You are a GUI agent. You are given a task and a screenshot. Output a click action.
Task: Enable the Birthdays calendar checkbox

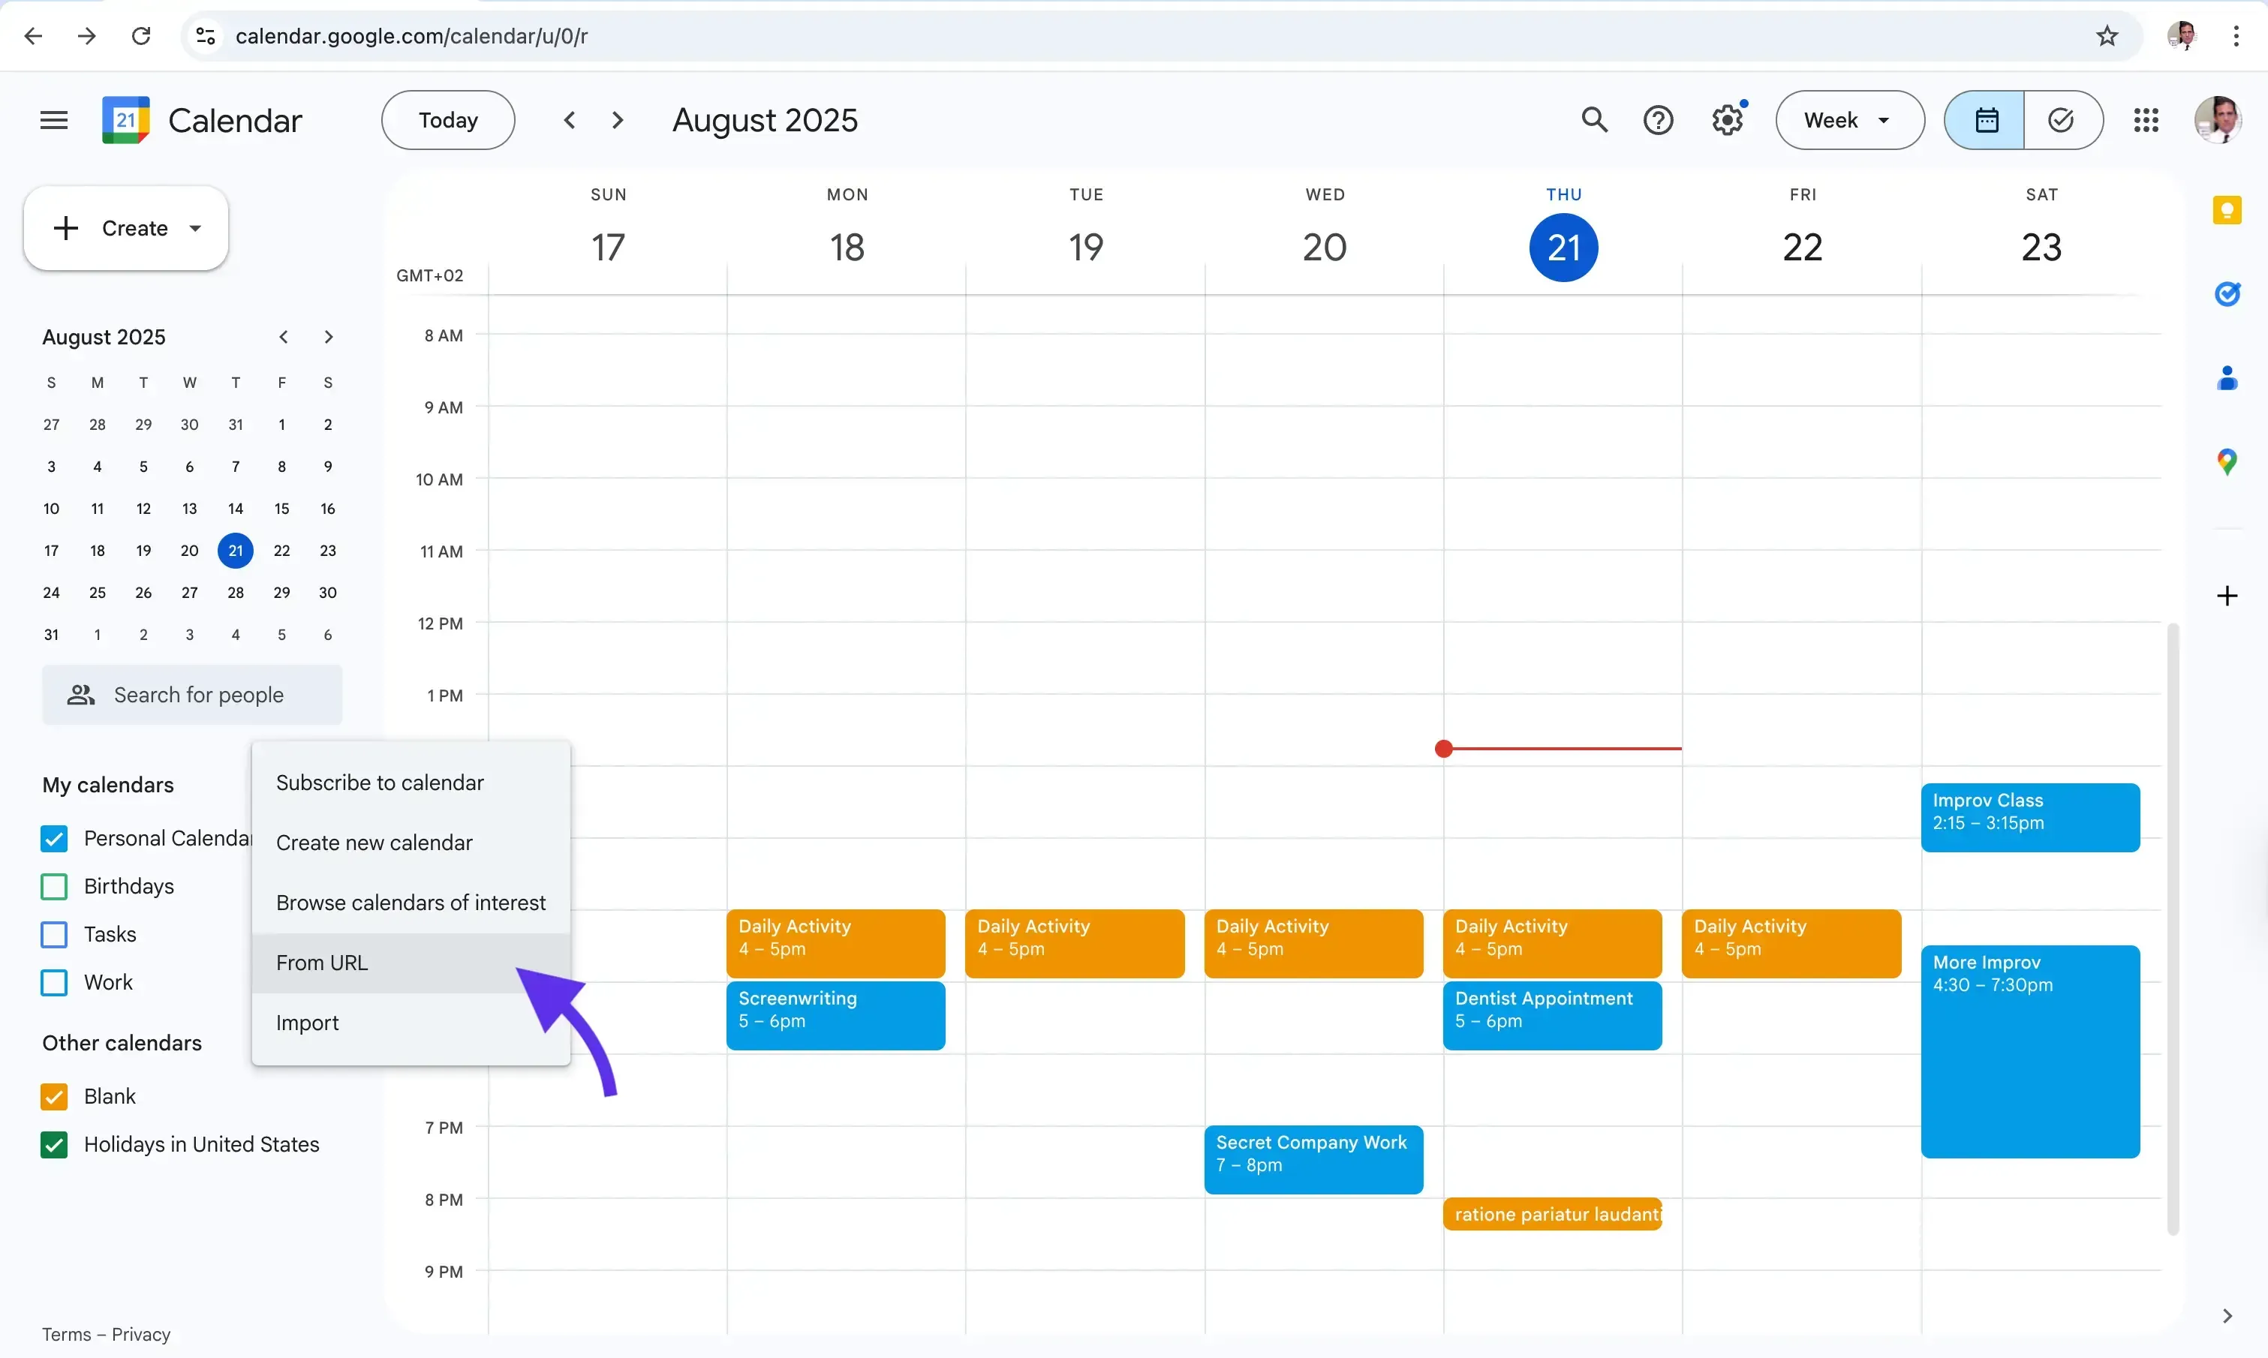(x=54, y=886)
